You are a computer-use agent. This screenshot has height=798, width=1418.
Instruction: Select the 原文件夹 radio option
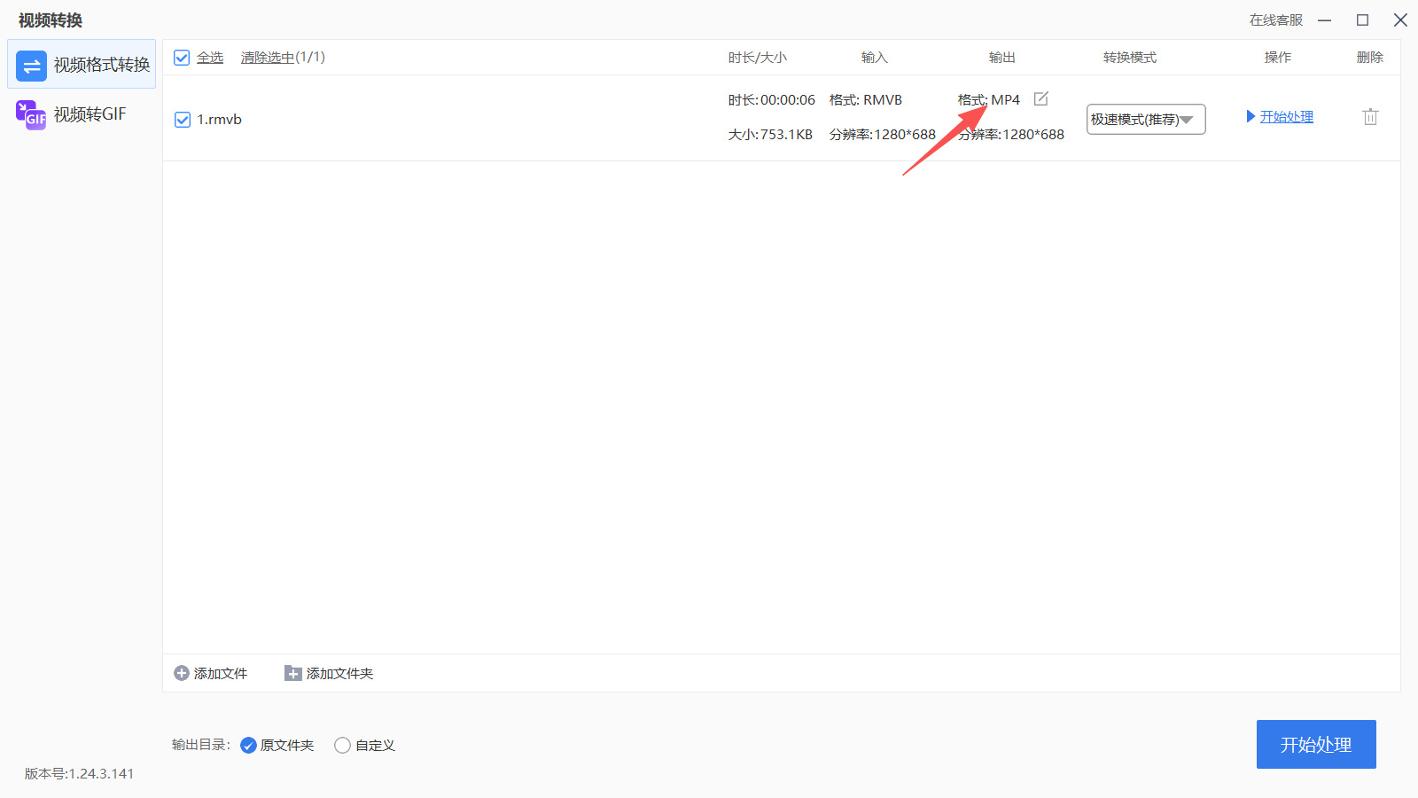pyautogui.click(x=248, y=745)
